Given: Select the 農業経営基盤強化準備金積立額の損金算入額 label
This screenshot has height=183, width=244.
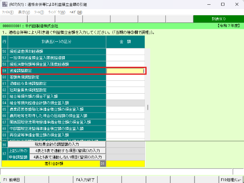Looking at the screenshot, I should pos(57,109).
